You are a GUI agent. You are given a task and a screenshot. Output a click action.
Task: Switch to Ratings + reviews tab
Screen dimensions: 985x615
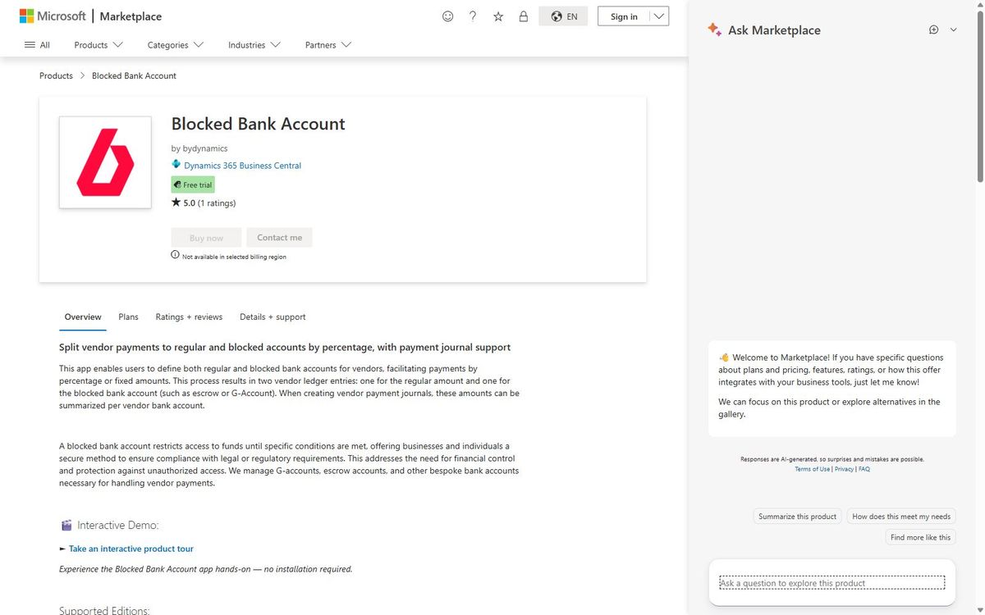click(x=189, y=317)
